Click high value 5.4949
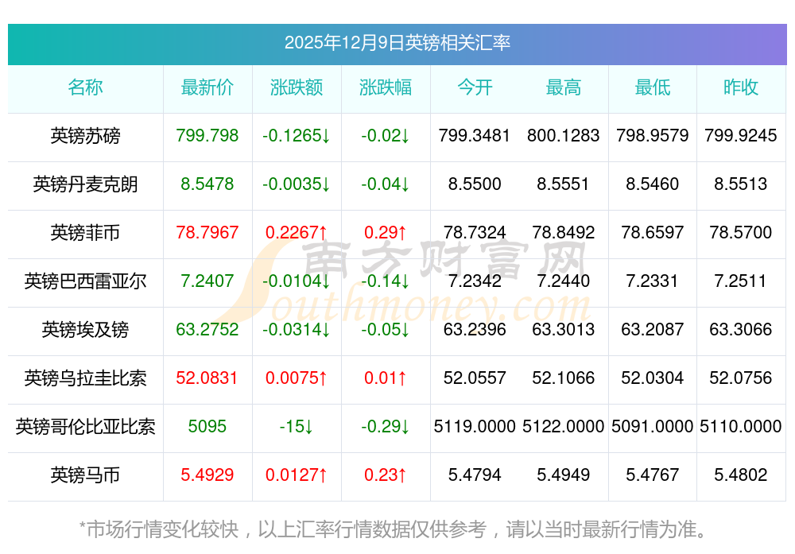The height and width of the screenshot is (554, 795). pyautogui.click(x=564, y=475)
